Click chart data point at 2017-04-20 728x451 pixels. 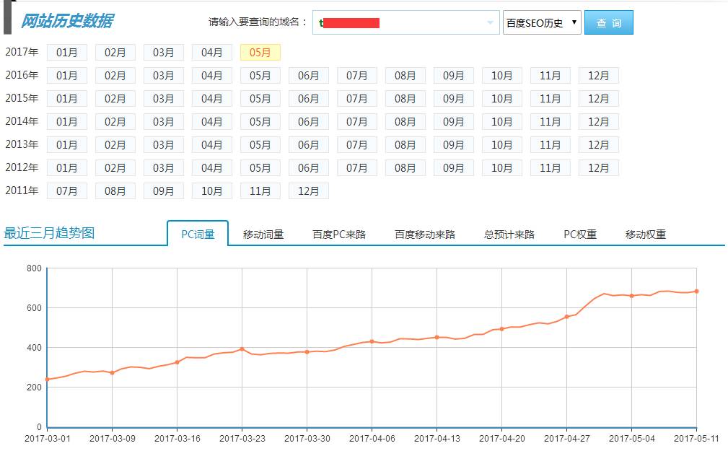pyautogui.click(x=501, y=329)
